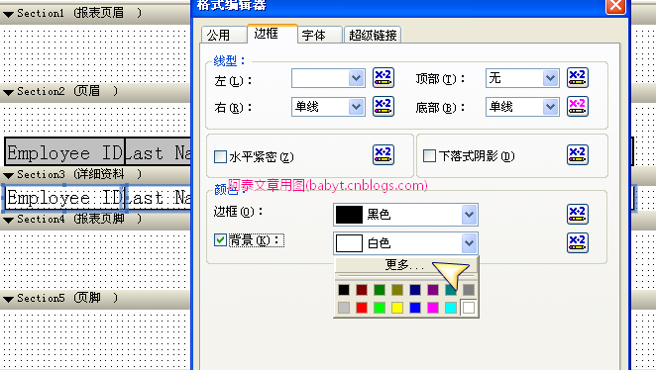Open the border color 黑色 dropdown
Viewport: 656px width, 370px height.
coord(469,215)
